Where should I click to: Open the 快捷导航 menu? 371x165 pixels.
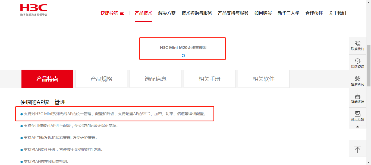coord(109,13)
